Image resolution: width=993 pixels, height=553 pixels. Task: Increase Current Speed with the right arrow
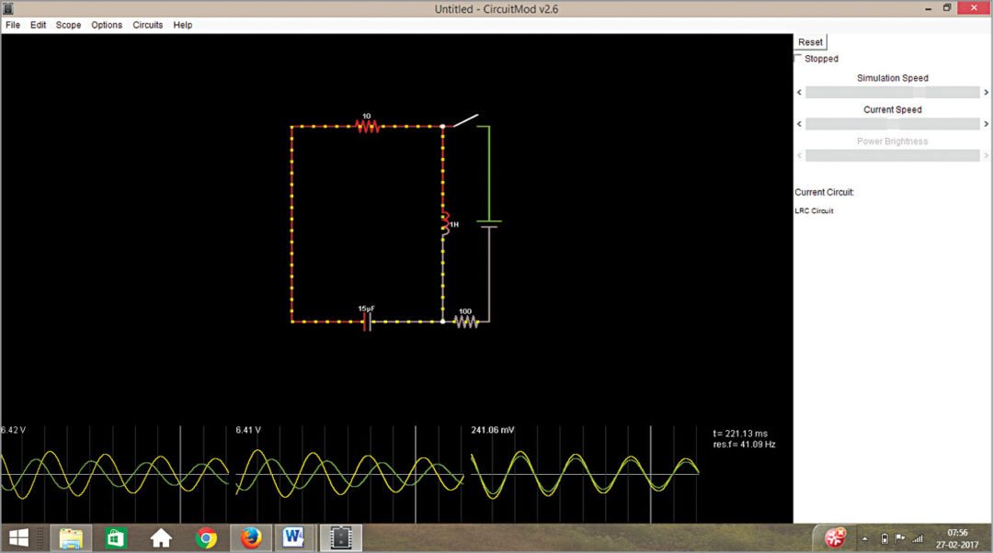point(985,123)
